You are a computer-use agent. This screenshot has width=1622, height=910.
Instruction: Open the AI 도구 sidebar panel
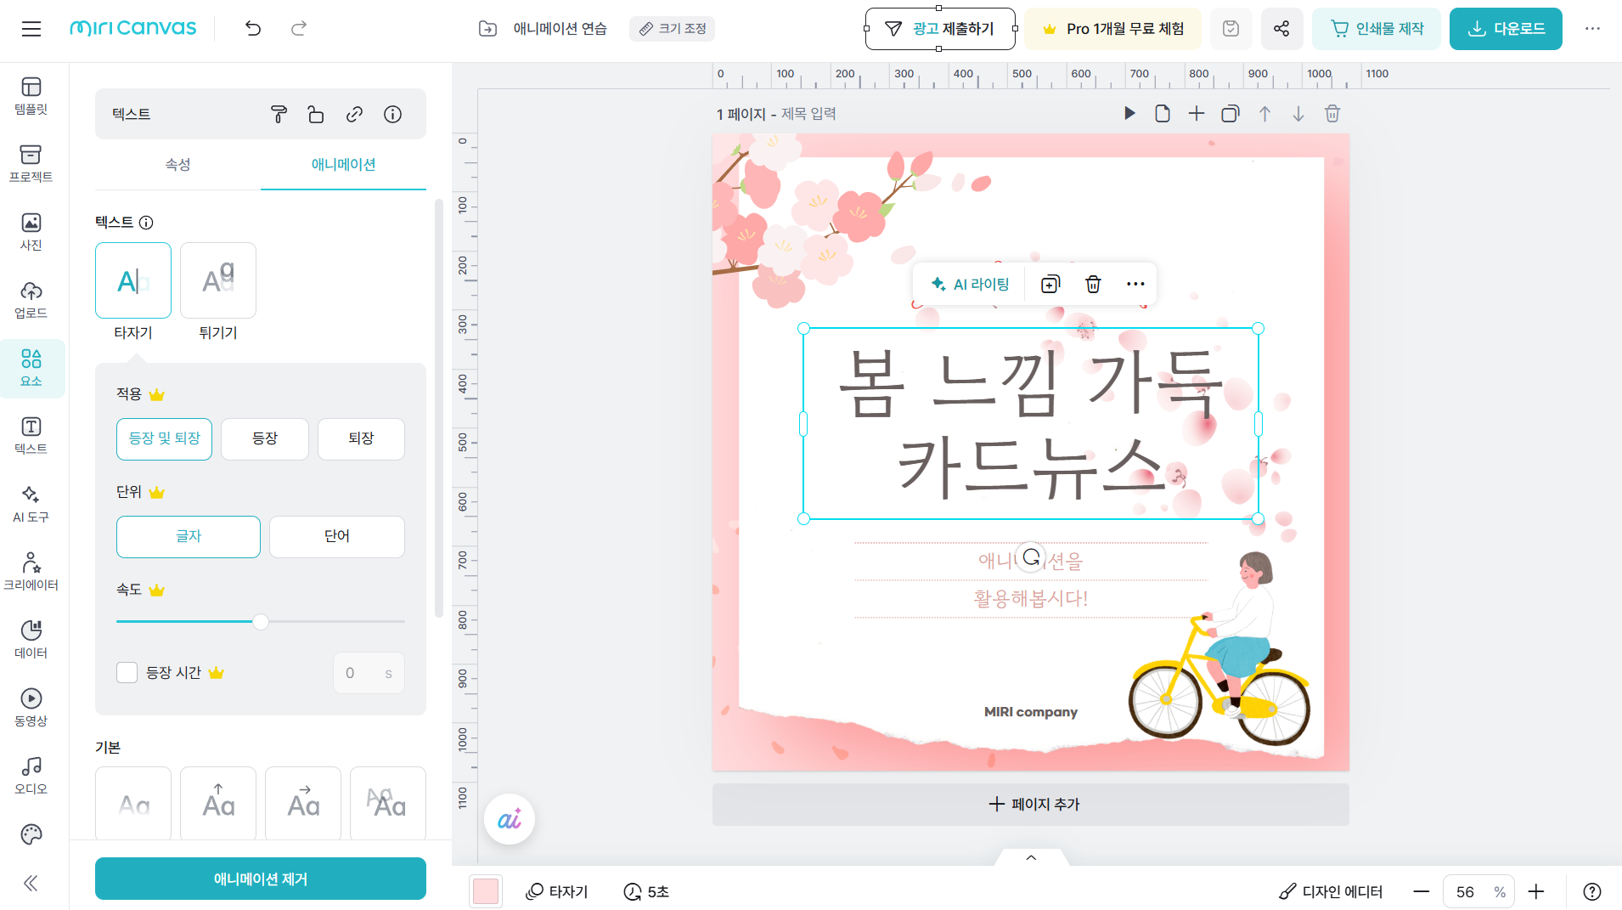[31, 504]
